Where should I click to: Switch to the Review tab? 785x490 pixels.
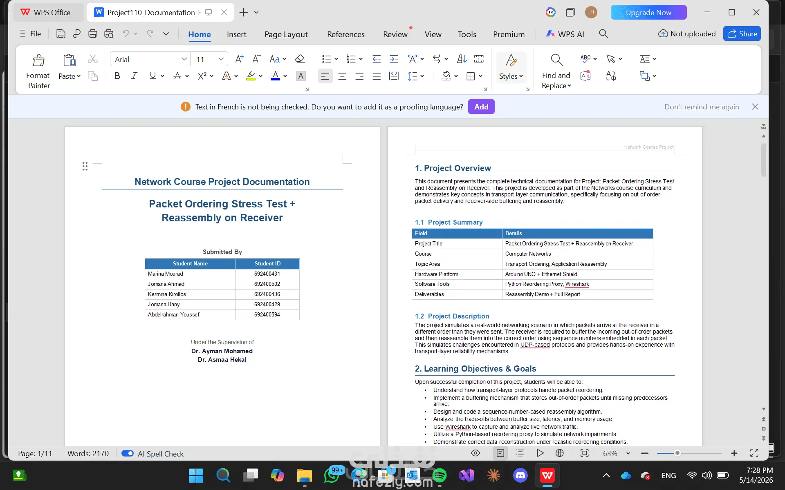click(x=395, y=34)
